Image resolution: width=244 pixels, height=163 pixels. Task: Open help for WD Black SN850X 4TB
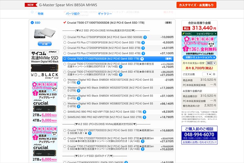point(79,98)
